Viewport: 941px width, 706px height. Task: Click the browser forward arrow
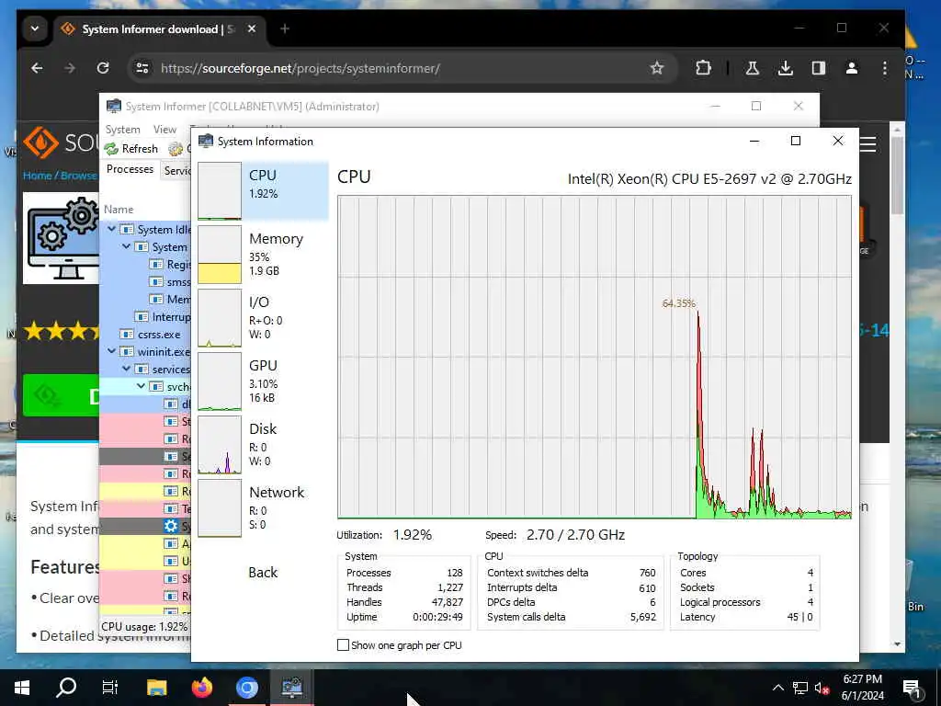[x=70, y=68]
